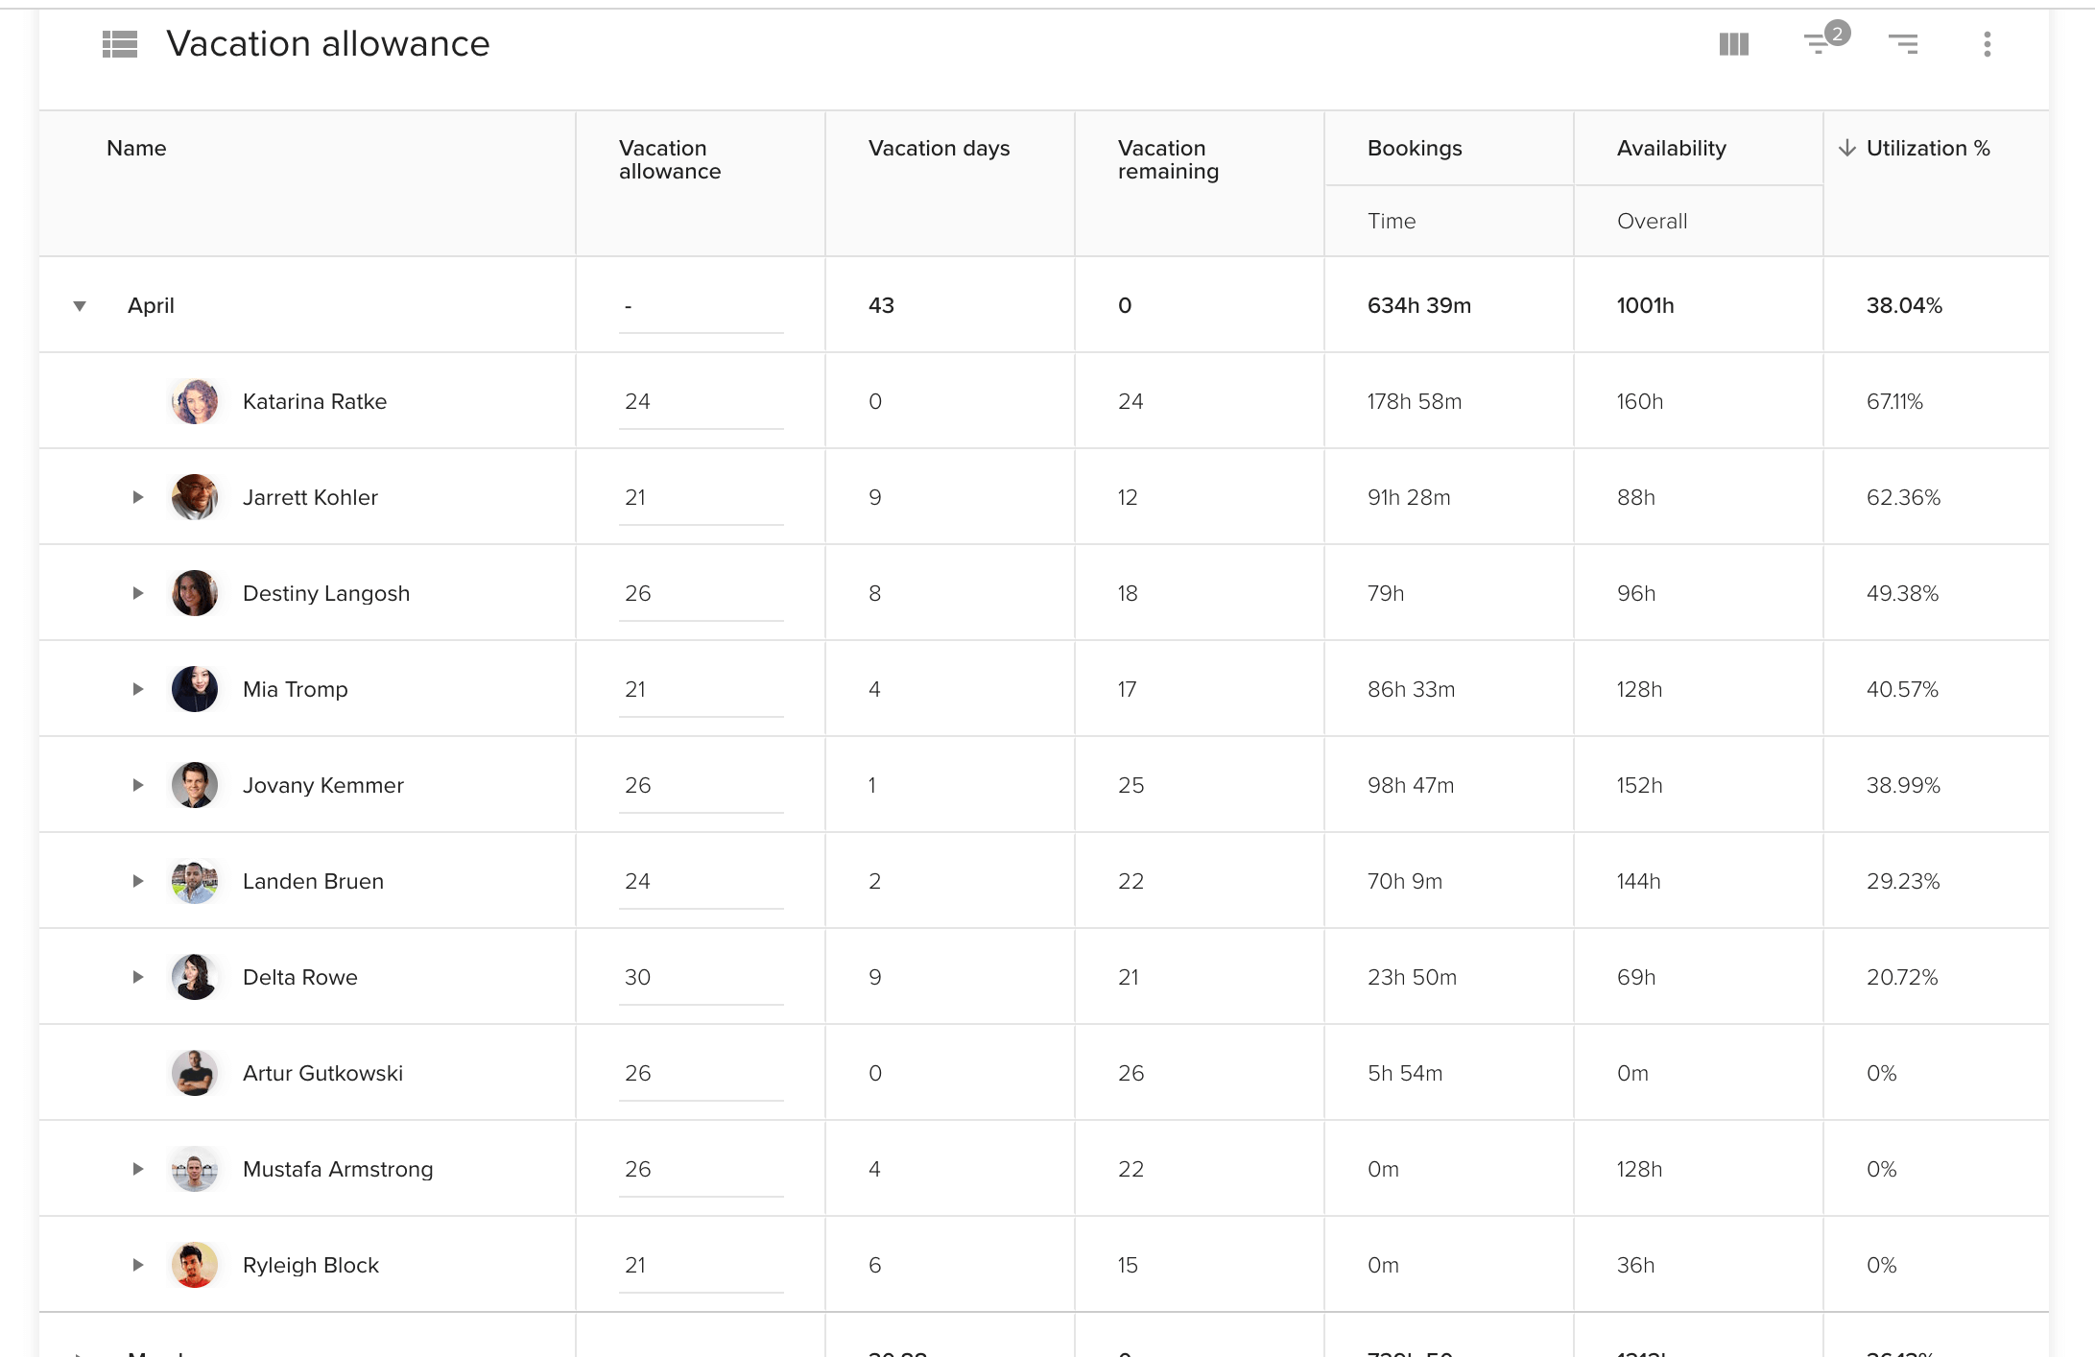Open the columns layout icon
This screenshot has height=1357, width=2095.
pos(1733,44)
